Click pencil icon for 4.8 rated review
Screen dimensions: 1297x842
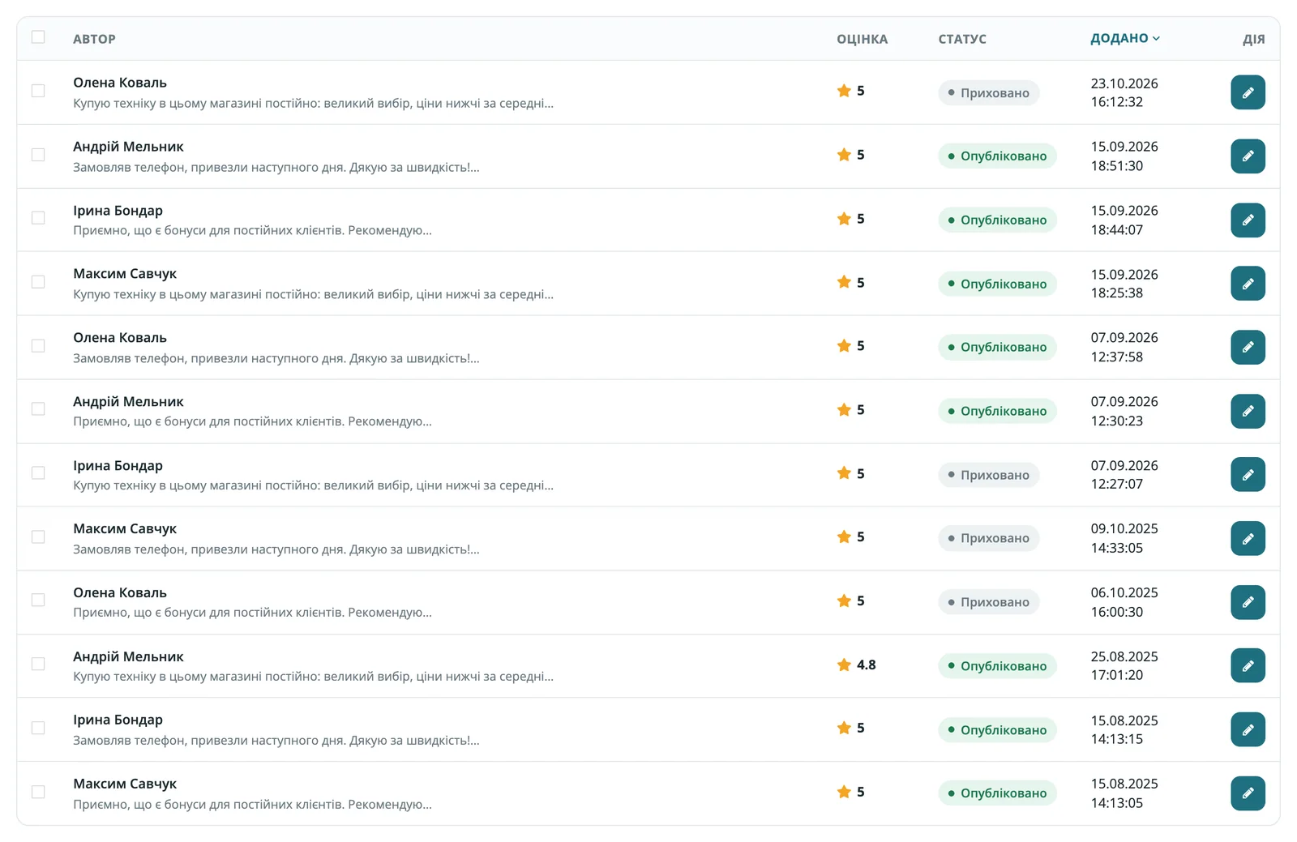(x=1248, y=665)
